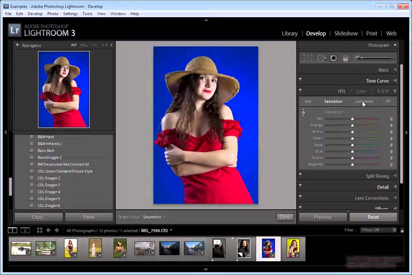Screen dimensions: 412x275
Task: Toggle Lens Corrections panel switch
Action: click(300, 197)
